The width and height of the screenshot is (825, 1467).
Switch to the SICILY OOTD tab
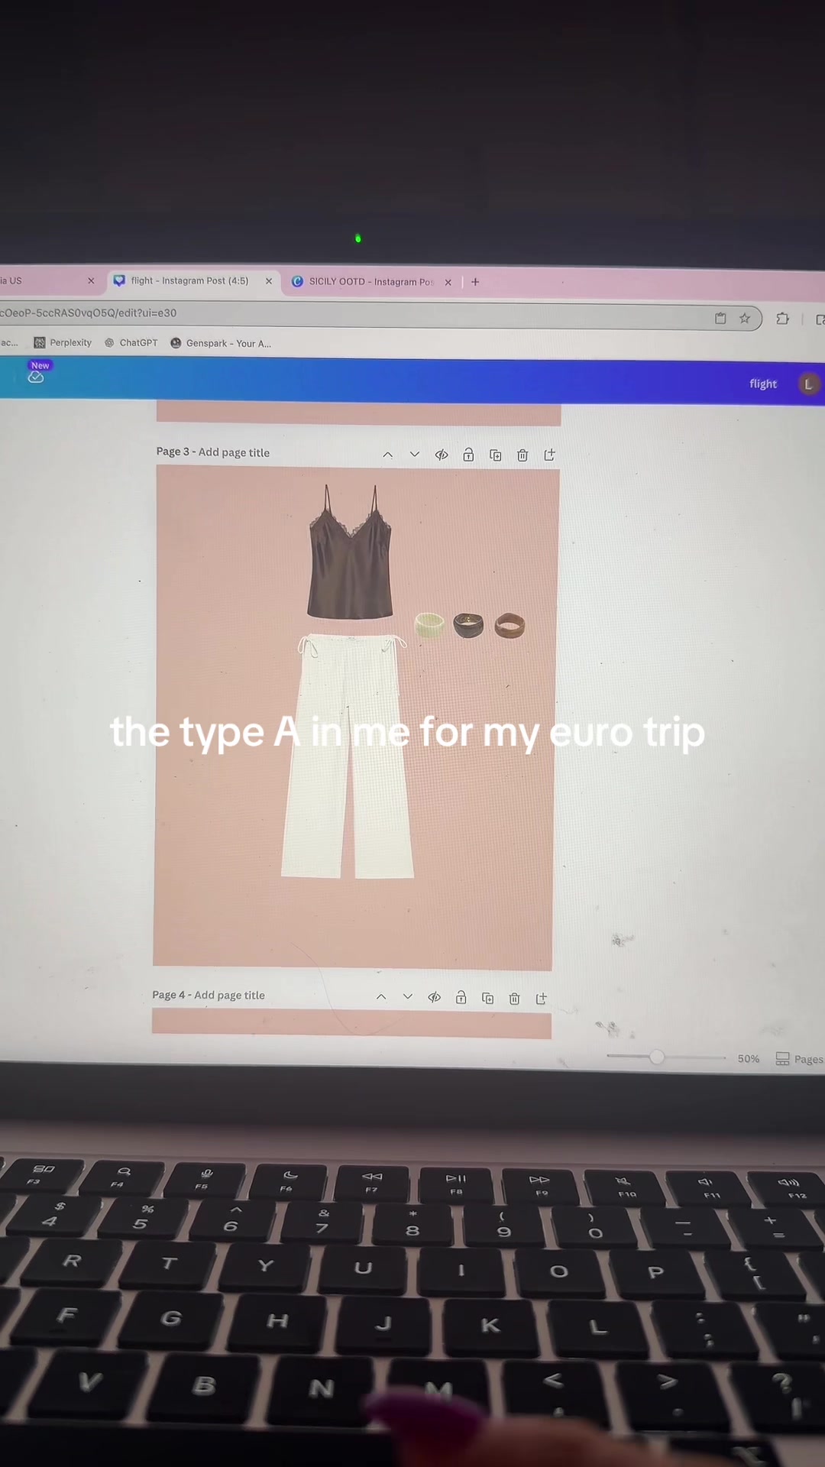370,281
